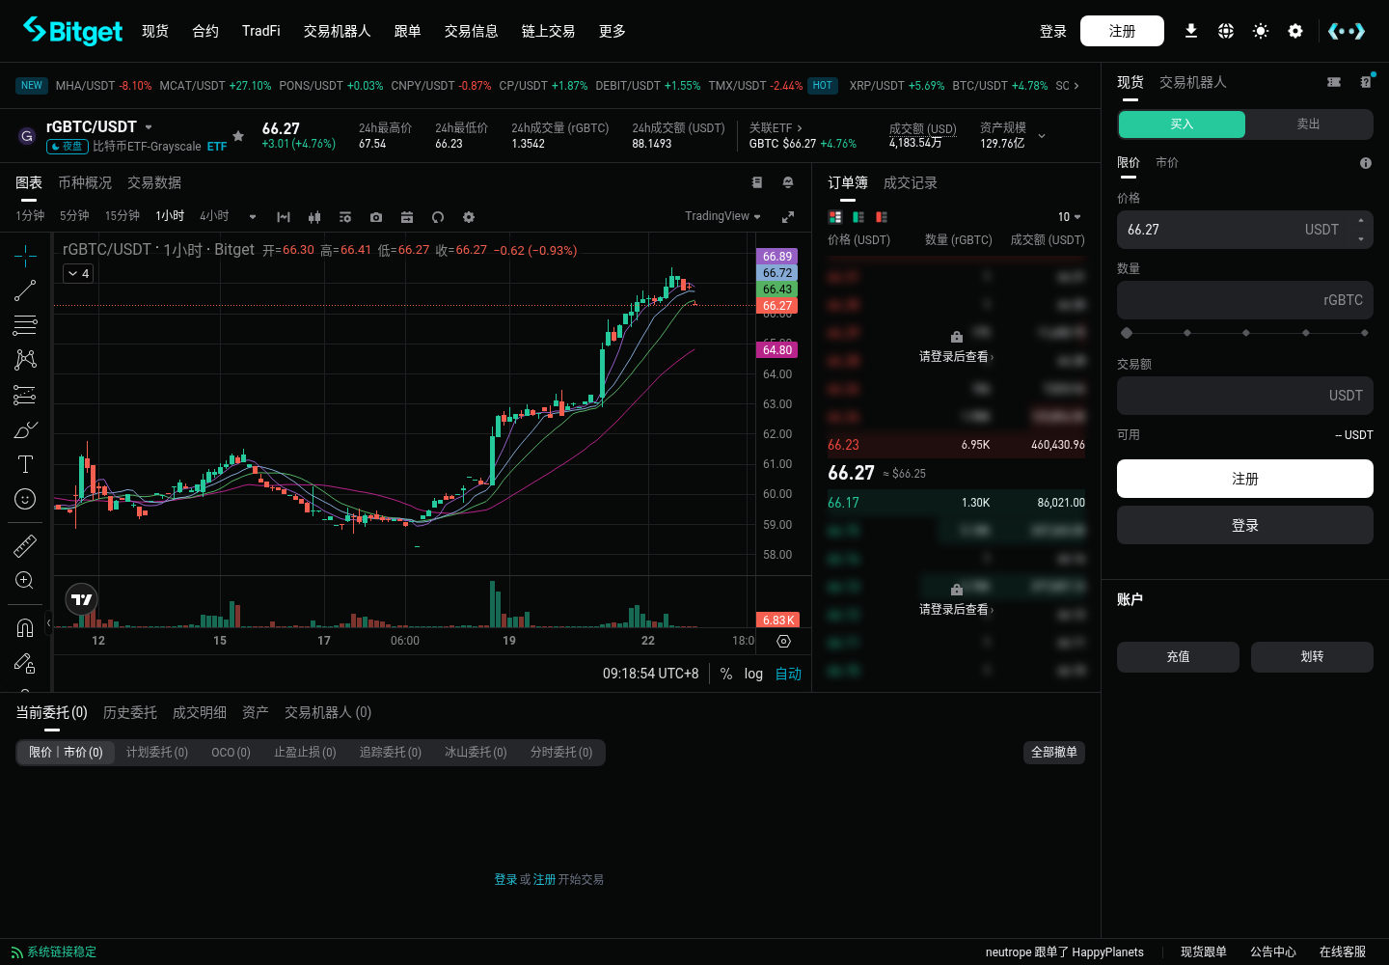
Task: Switch to the 买入 buy side
Action: [x=1182, y=124]
